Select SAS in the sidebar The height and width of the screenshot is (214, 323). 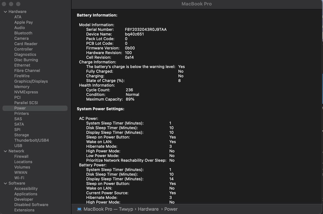[x=18, y=119]
